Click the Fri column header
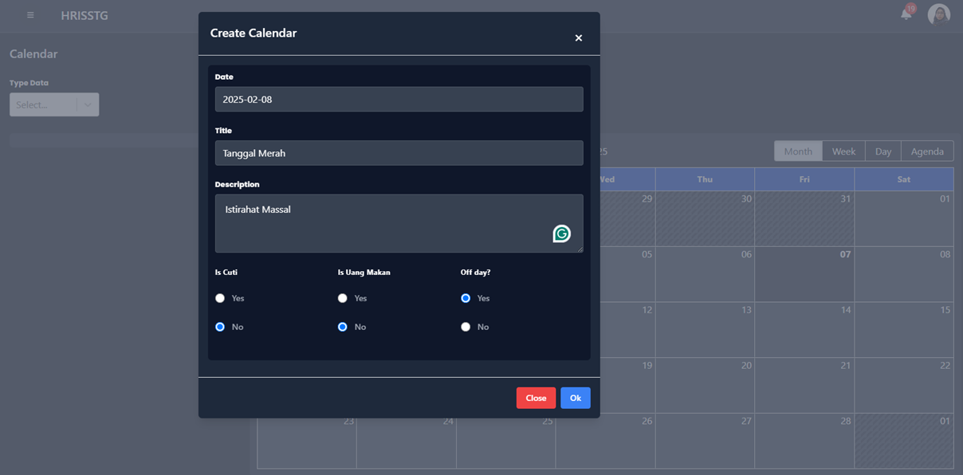 coord(804,179)
